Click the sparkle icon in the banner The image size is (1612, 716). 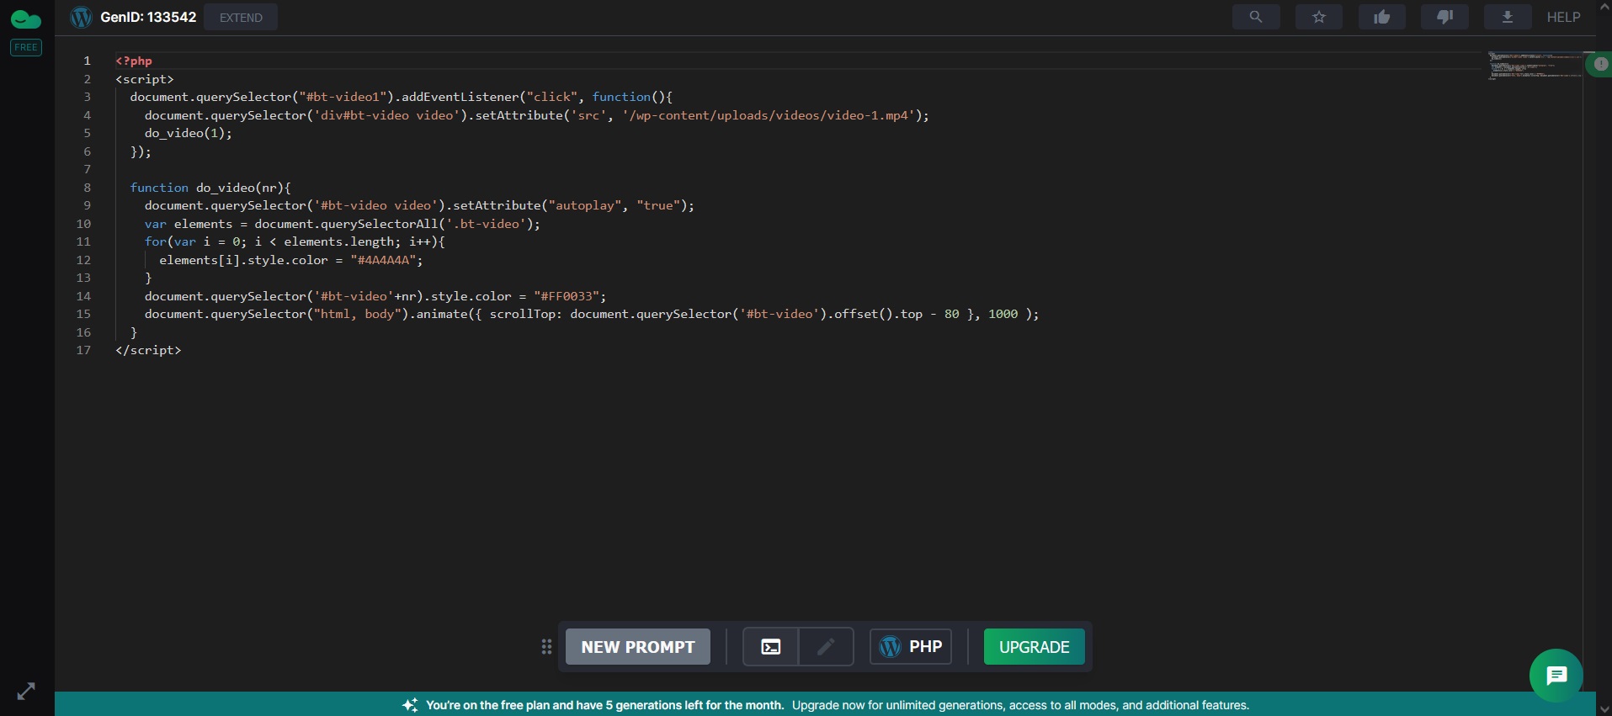410,705
